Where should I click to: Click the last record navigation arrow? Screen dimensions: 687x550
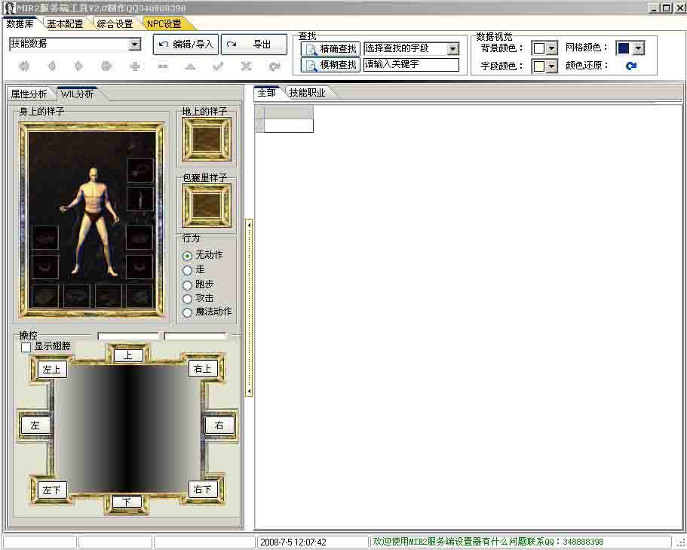[107, 66]
